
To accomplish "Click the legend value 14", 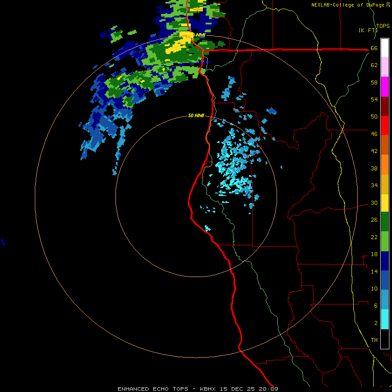I will pyautogui.click(x=374, y=271).
